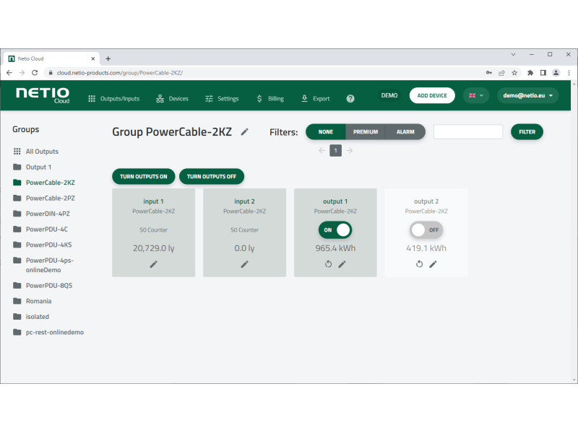Open PowerPDU-4C group folder
The image size is (578, 433).
tap(40, 229)
